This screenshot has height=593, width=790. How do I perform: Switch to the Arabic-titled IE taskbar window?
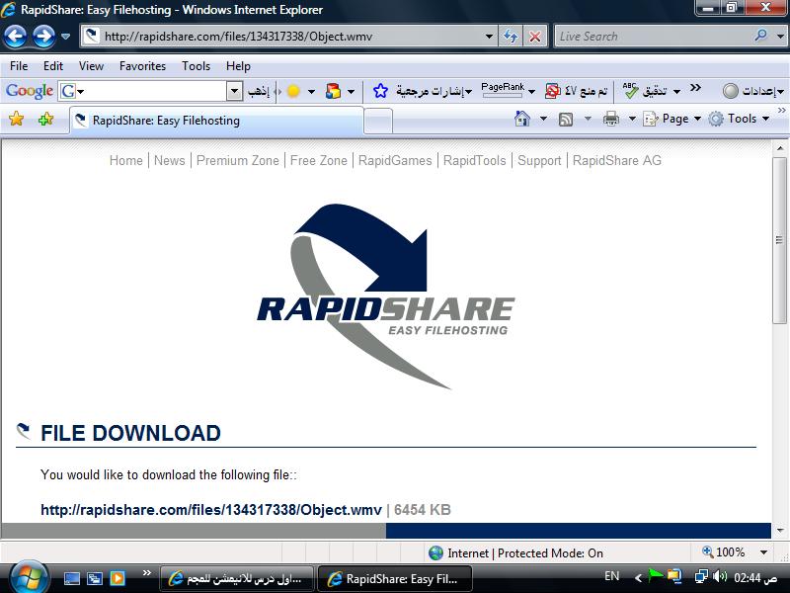(237, 578)
